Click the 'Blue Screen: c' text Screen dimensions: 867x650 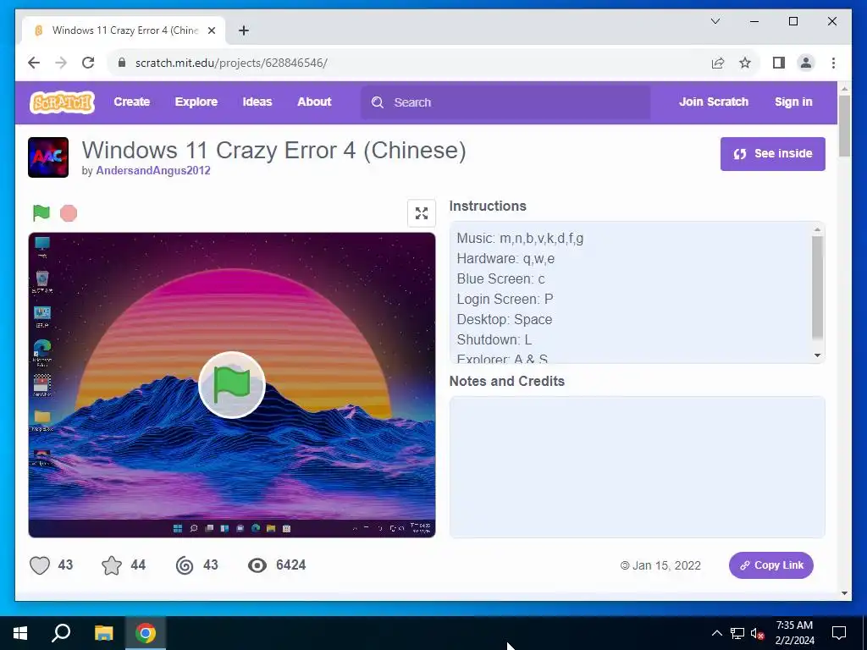pyautogui.click(x=500, y=278)
